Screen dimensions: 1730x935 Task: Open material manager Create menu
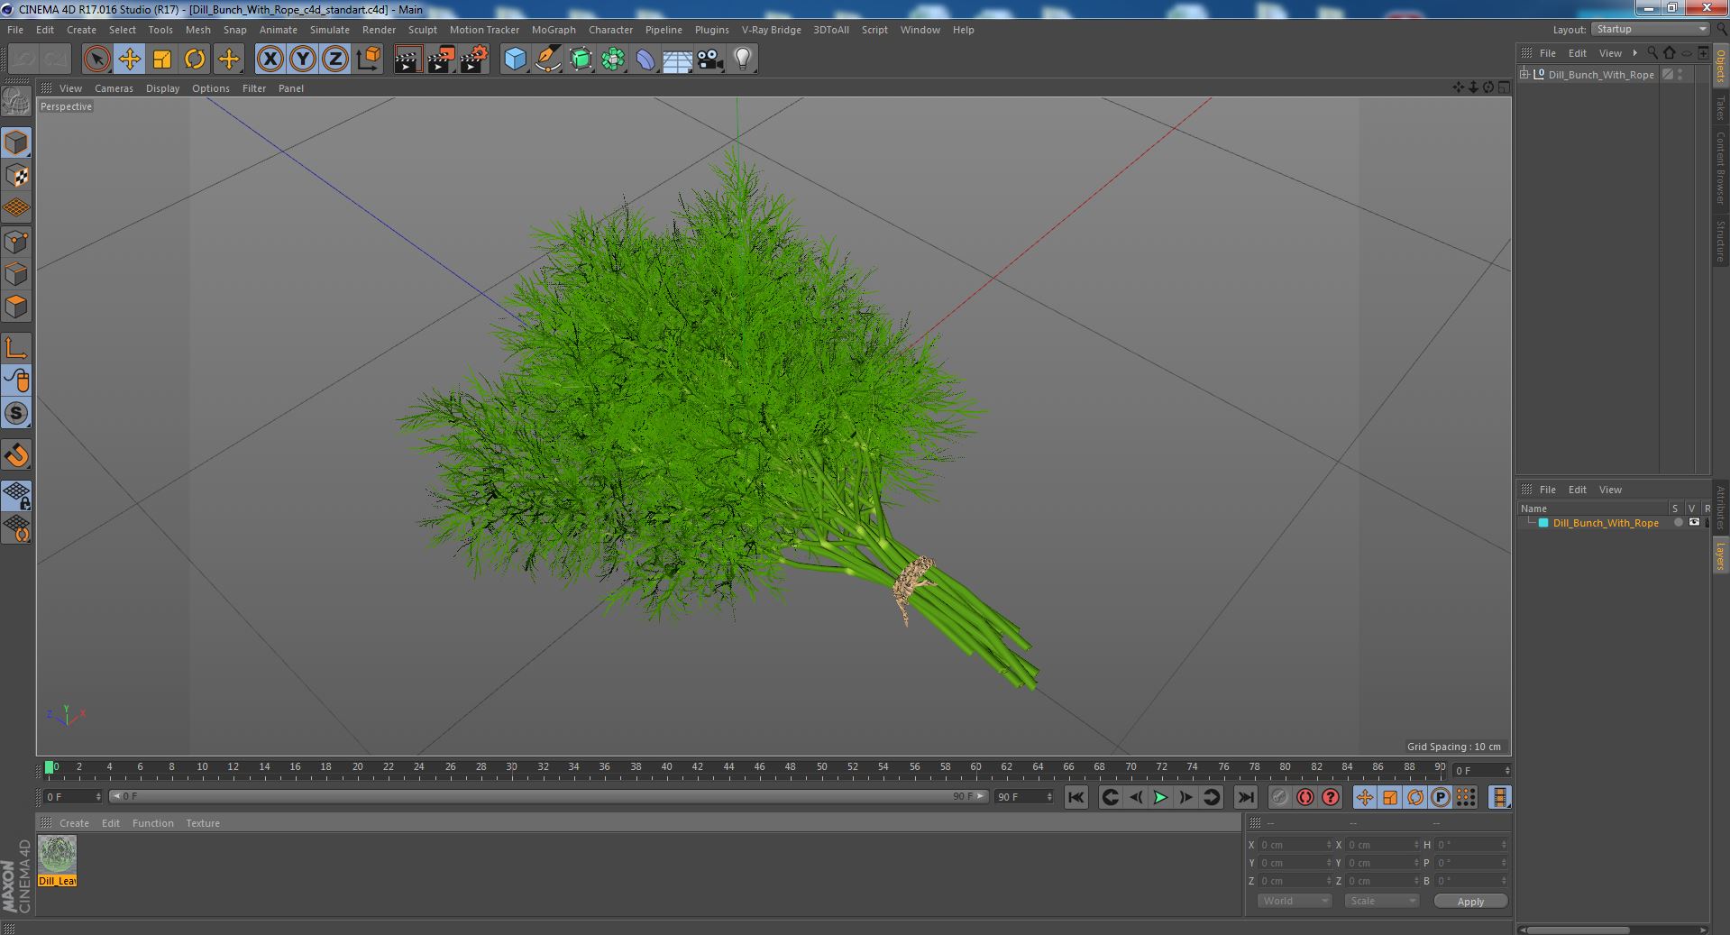(74, 823)
